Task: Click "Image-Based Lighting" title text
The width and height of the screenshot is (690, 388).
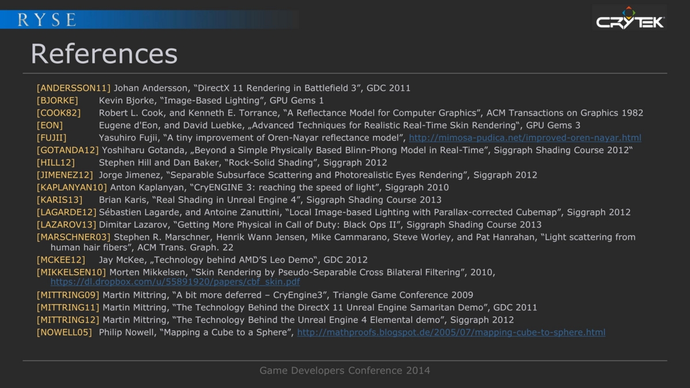Action: coord(211,101)
